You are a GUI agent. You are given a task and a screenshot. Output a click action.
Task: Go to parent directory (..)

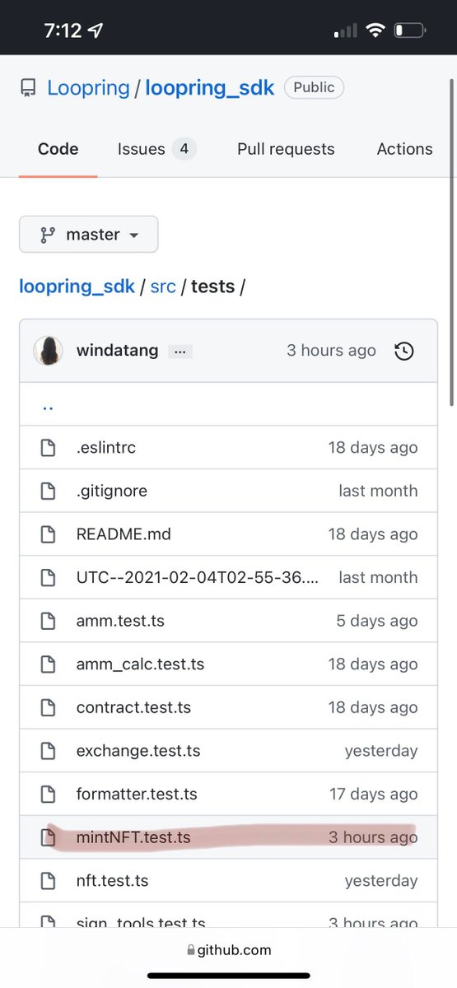click(48, 406)
